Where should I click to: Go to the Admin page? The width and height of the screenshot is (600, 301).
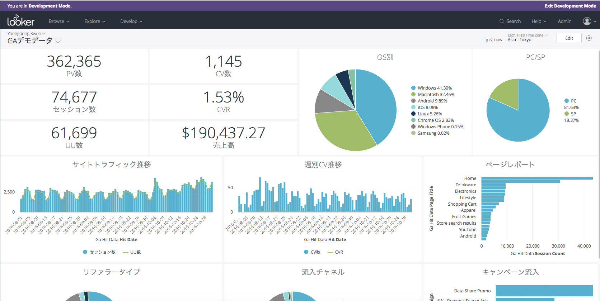pyautogui.click(x=564, y=21)
